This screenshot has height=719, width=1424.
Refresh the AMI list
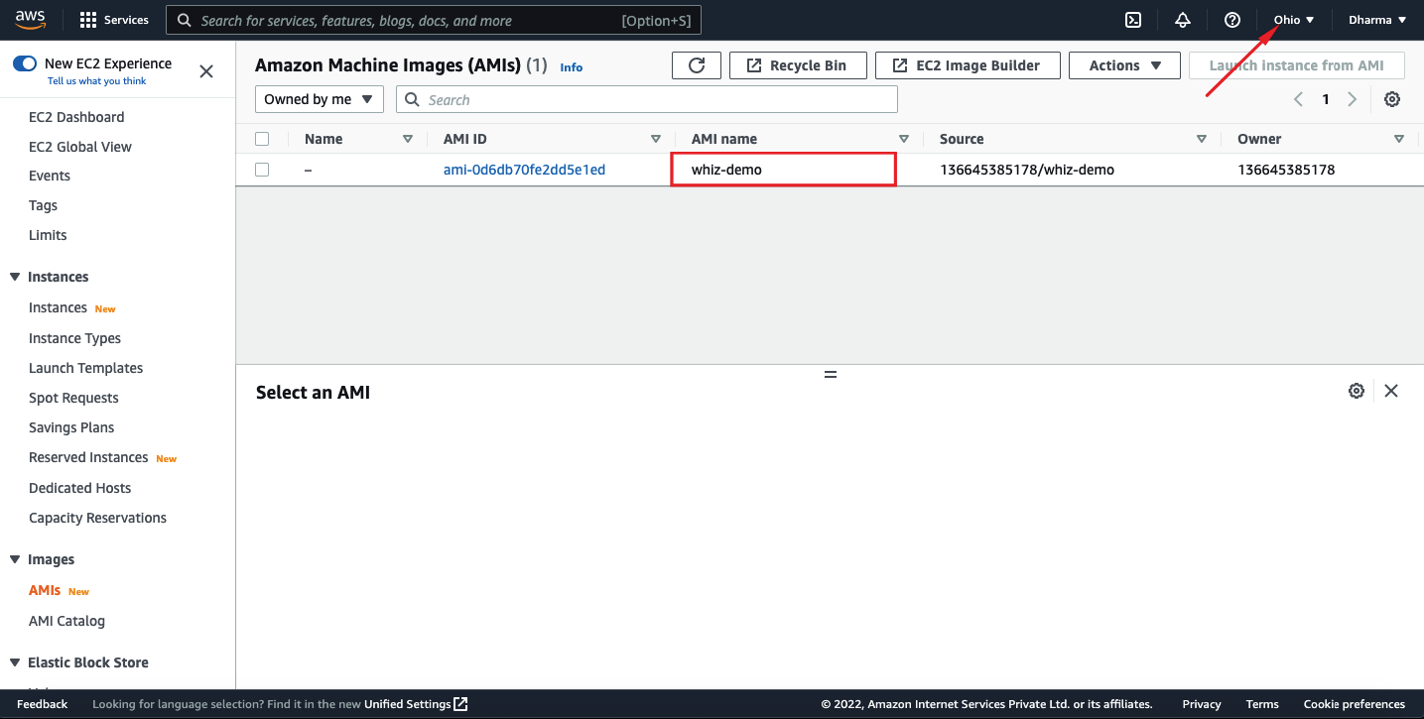click(697, 65)
